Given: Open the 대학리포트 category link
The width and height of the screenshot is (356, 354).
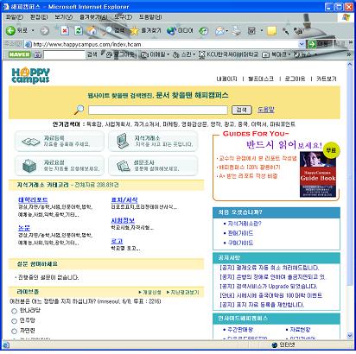Looking at the screenshot, I should click(33, 199).
